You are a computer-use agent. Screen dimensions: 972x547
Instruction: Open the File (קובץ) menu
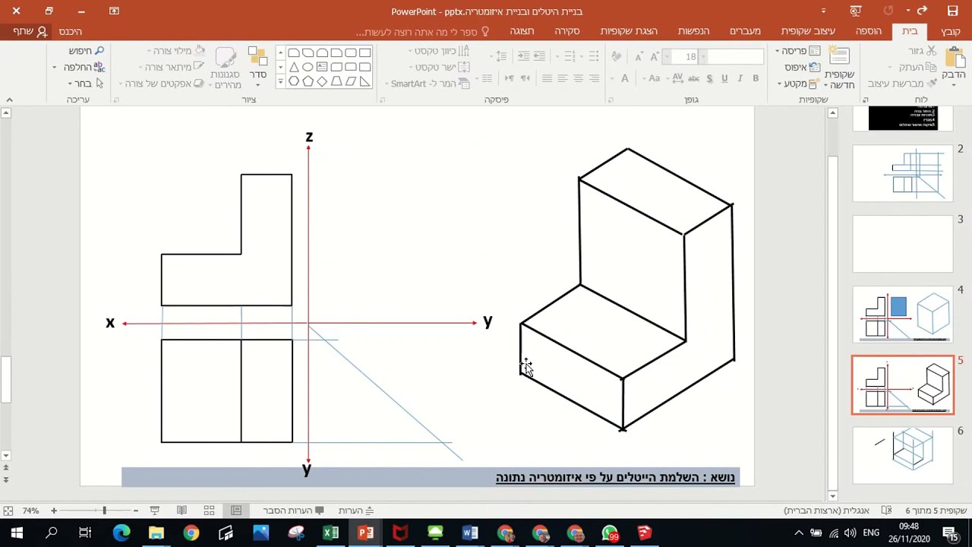coord(951,31)
